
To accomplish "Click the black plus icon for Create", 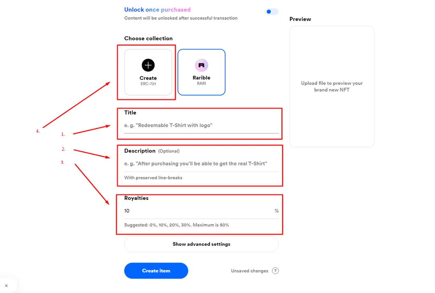I will click(x=148, y=65).
